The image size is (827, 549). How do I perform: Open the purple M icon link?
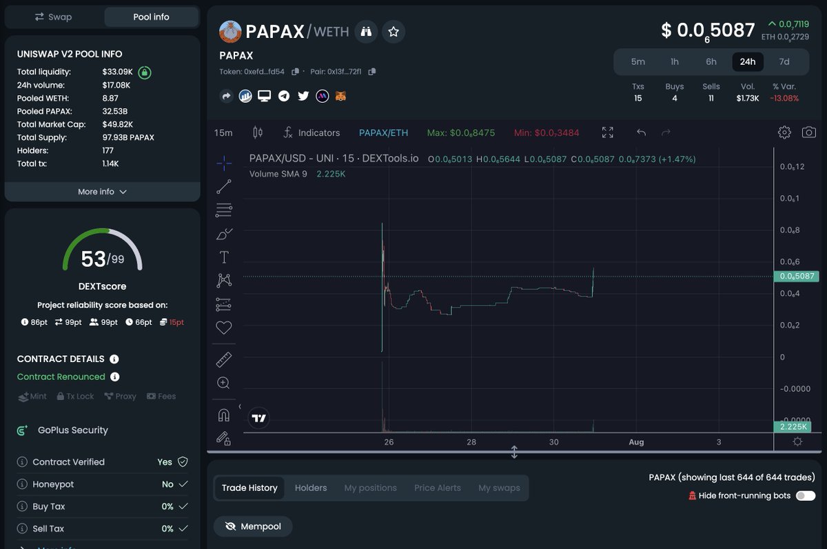pos(322,96)
